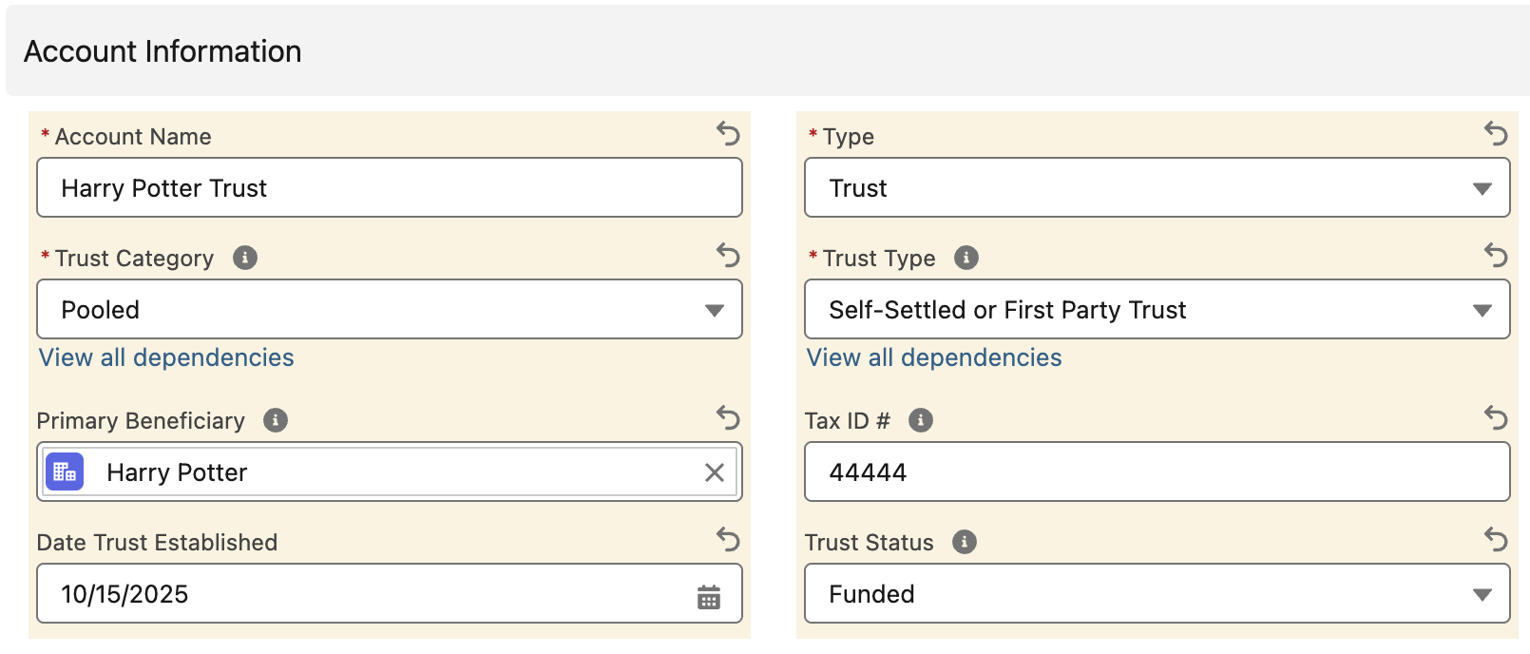
Task: Open the date picker calendar icon
Action: pyautogui.click(x=709, y=597)
